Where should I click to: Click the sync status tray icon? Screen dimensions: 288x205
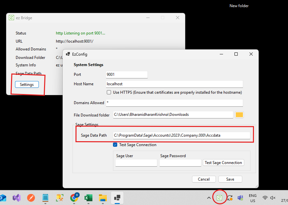(230, 198)
